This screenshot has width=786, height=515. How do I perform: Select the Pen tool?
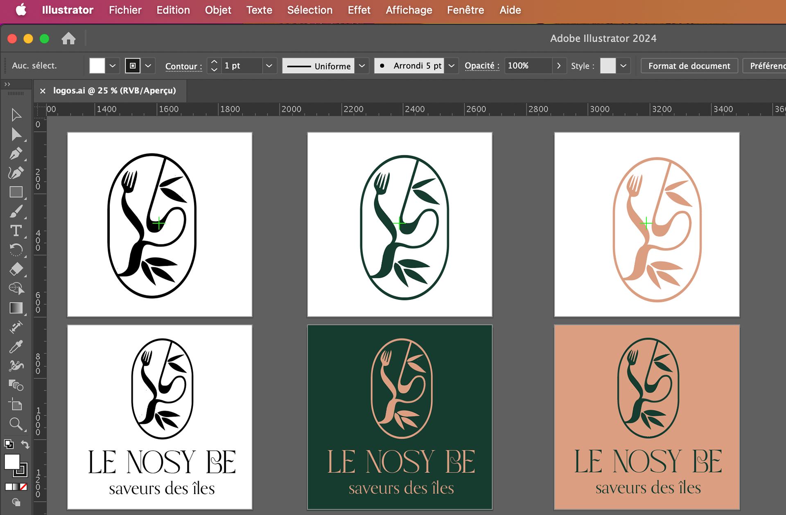pos(16,154)
